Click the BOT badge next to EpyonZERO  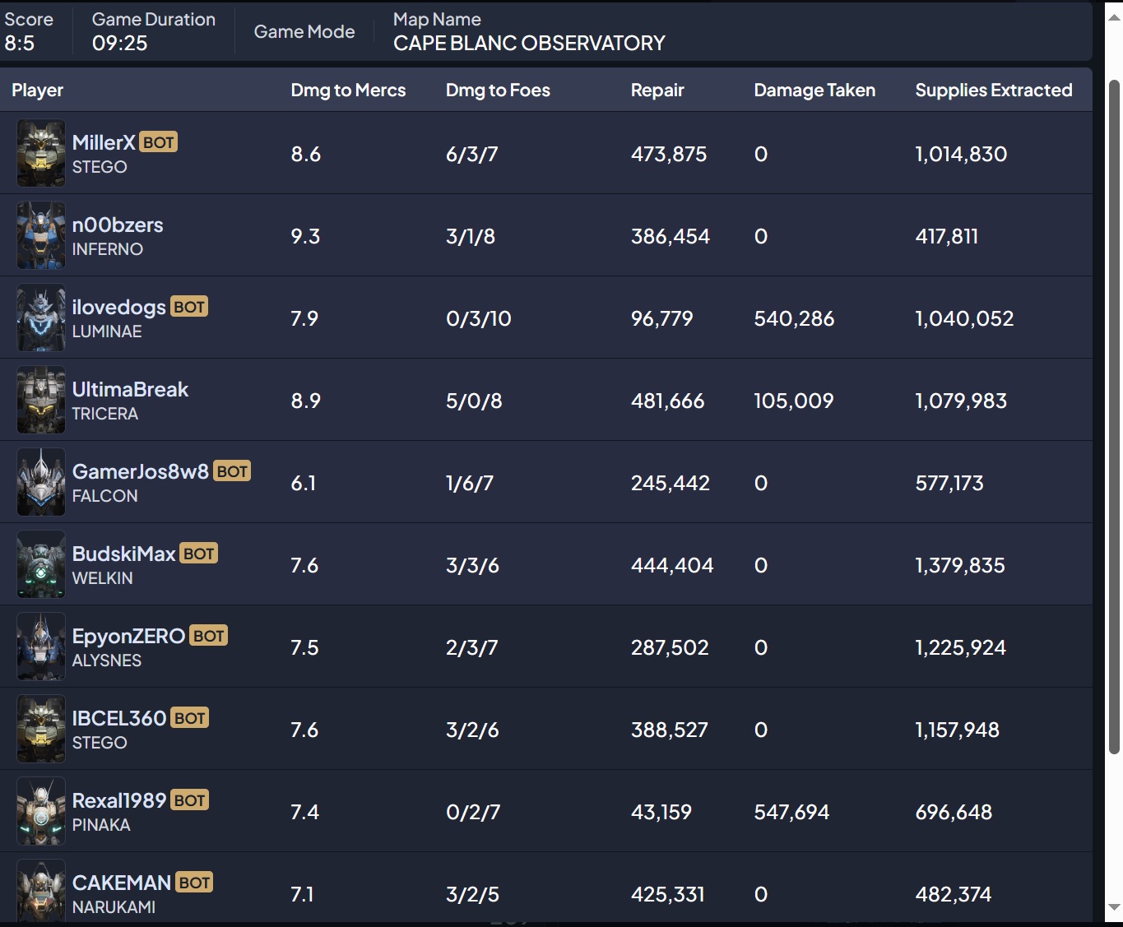click(x=209, y=636)
